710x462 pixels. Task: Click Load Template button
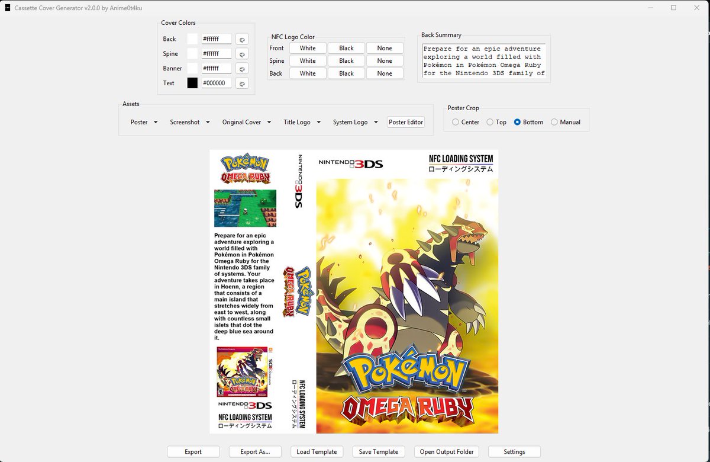(x=317, y=451)
